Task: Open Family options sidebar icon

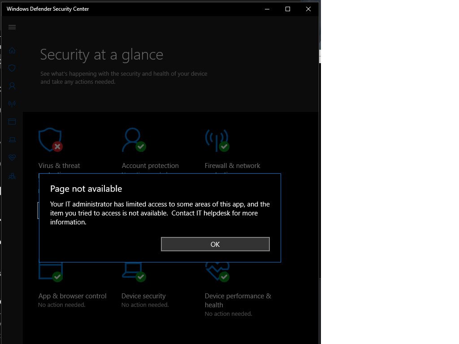Action: (12, 176)
